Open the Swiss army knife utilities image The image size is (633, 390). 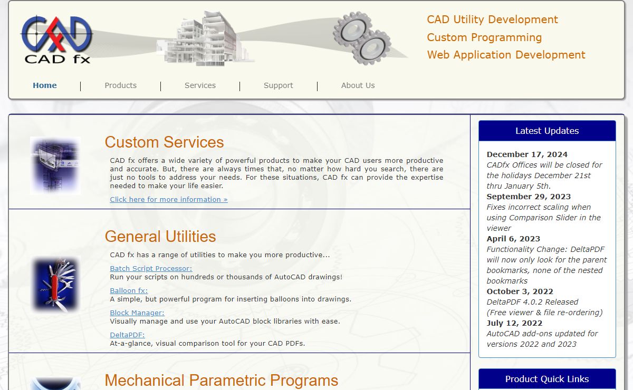[55, 285]
